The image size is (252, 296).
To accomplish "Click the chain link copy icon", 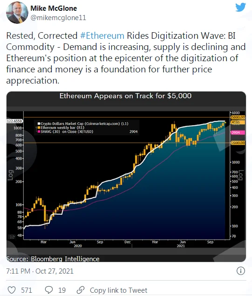I will point(81,290).
